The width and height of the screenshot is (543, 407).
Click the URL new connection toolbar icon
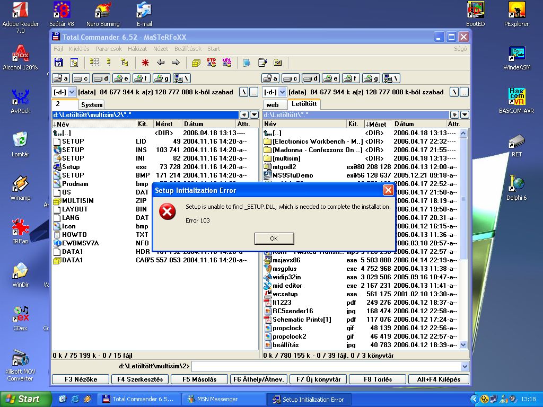point(227,63)
